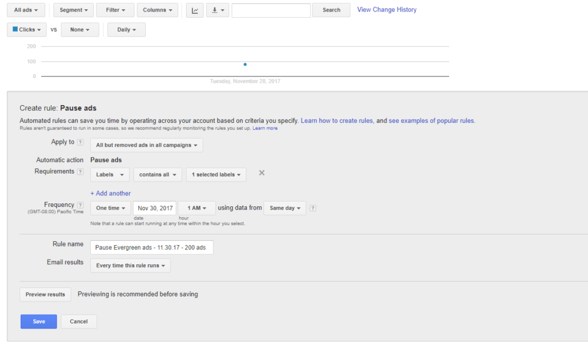Expand the Columns dropdown
The height and width of the screenshot is (343, 588).
coord(158,10)
